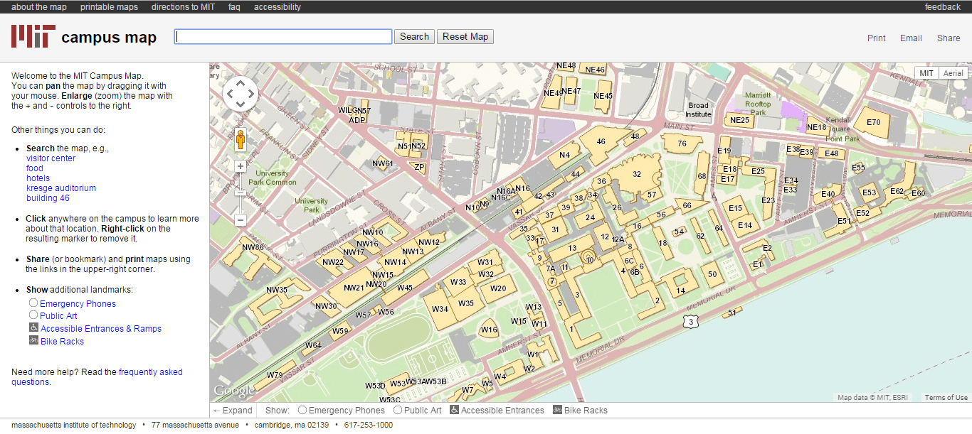Click bottom bar Accessible Entrances wheelchair icon
This screenshot has height=434, width=972.
click(454, 409)
